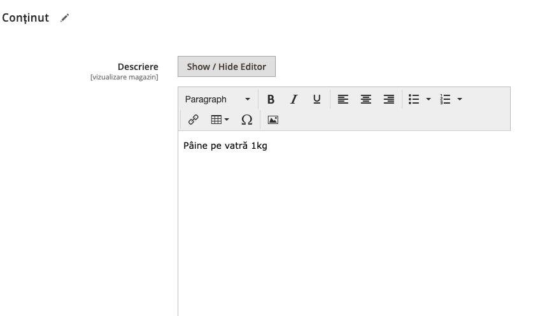Insert a numbered list
This screenshot has height=316, width=547.
pyautogui.click(x=445, y=99)
